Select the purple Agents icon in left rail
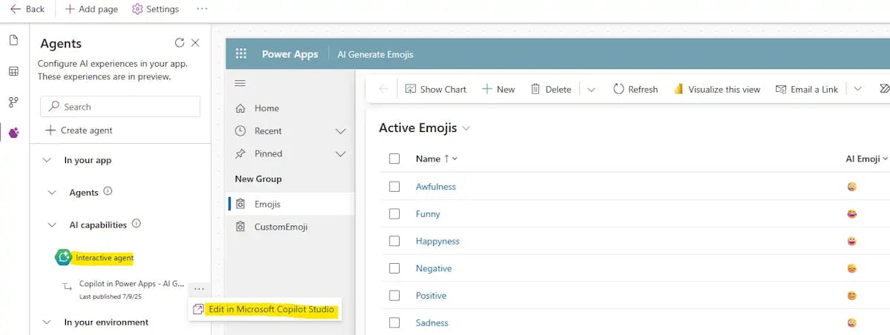This screenshot has height=335, width=890. pyautogui.click(x=13, y=133)
